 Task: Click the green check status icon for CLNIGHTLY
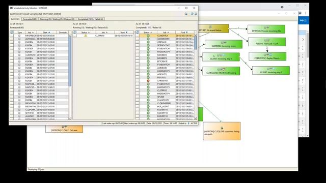click(x=148, y=36)
